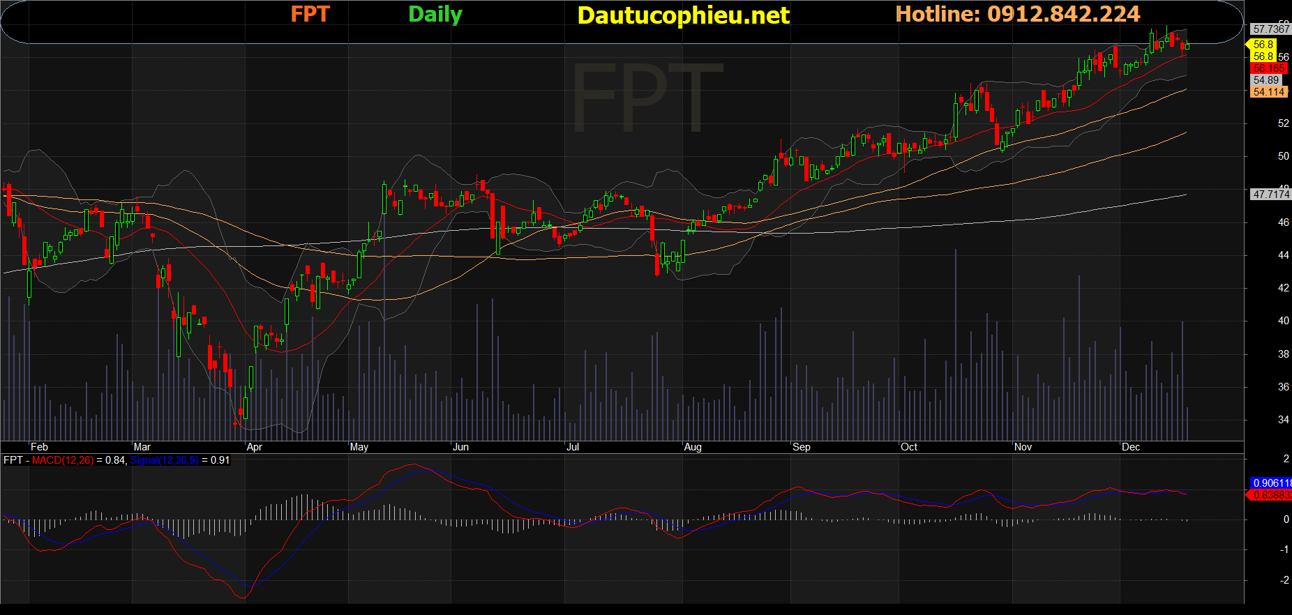Click the Dautucophieu.net website title
Screen dimensions: 1292x615
683,15
